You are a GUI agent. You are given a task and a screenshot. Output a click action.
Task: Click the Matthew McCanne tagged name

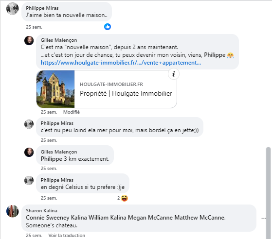[199, 218]
